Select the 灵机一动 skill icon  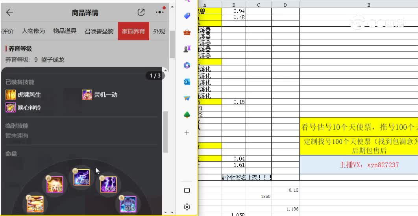coord(87,95)
